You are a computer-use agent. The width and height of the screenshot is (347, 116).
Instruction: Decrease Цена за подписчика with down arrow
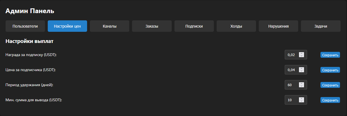(x=301, y=71)
